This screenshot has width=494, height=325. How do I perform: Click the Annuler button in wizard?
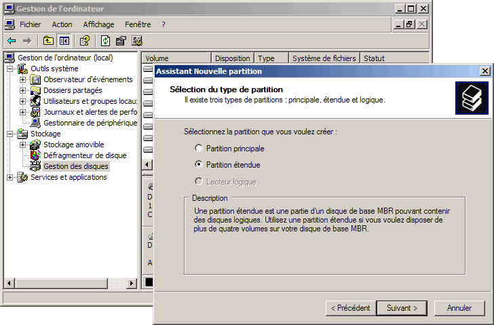tap(459, 308)
